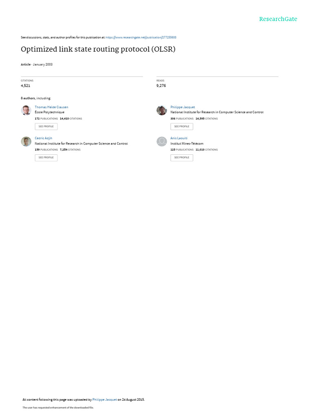Screen dimensions: 313x417
Task: Click Philippe Jacquet's profile photo
Action: click(161, 110)
